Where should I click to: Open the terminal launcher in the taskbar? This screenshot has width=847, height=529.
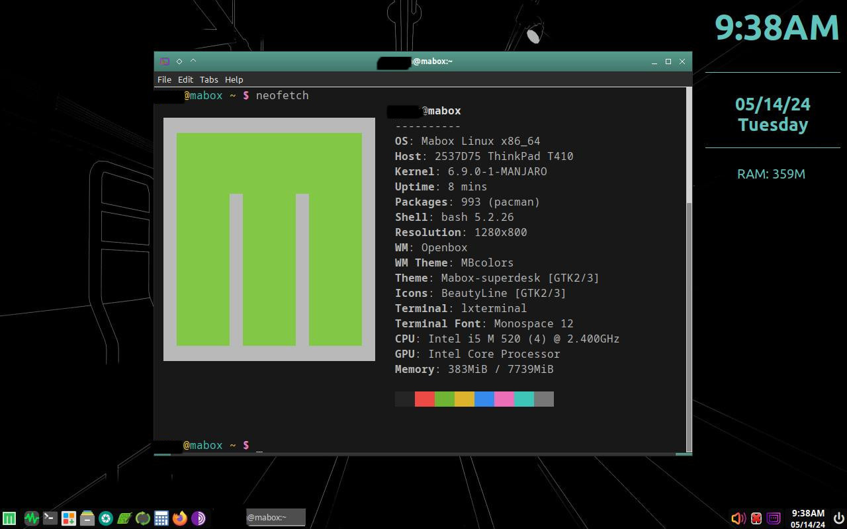point(50,518)
